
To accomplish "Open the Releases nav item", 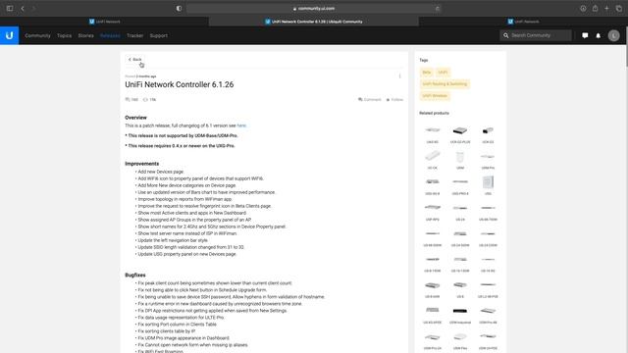I will point(110,35).
